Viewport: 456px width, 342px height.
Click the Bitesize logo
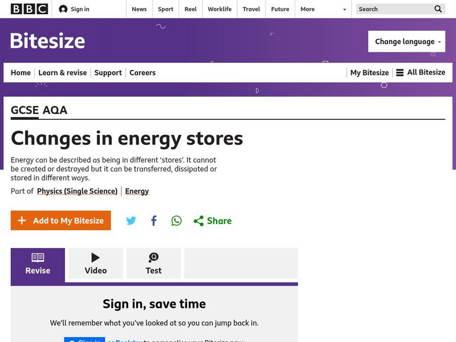tap(48, 41)
